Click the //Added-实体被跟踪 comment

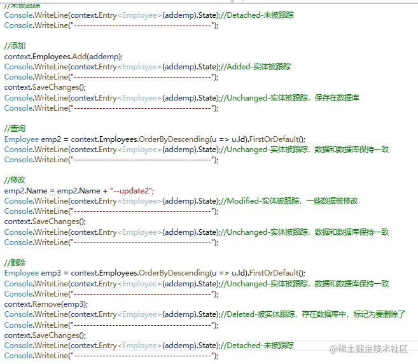256,67
